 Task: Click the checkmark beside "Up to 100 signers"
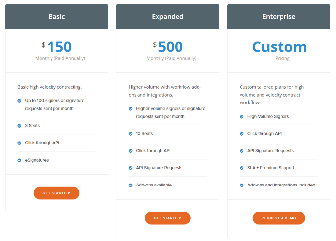tap(19, 100)
